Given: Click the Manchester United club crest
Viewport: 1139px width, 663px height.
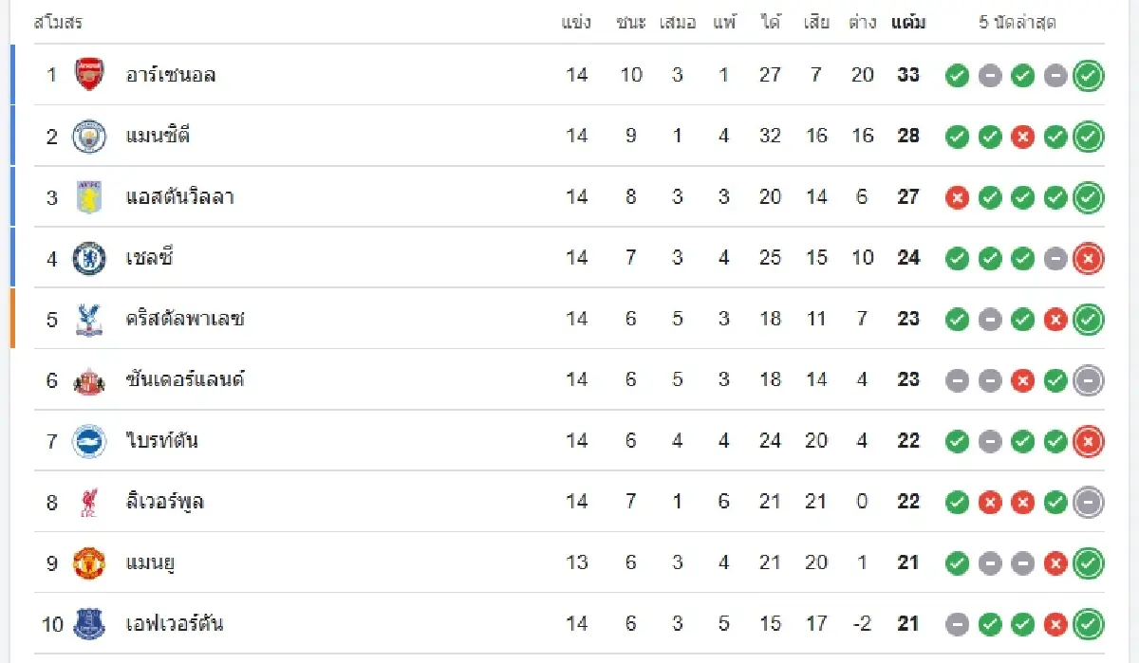Looking at the screenshot, I should pos(89,562).
